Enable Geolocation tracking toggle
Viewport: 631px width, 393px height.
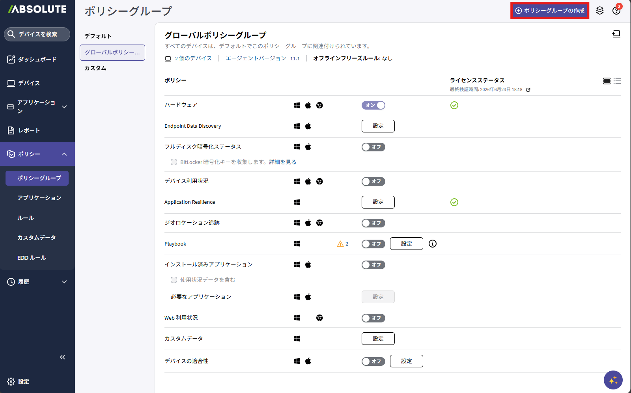pyautogui.click(x=373, y=223)
